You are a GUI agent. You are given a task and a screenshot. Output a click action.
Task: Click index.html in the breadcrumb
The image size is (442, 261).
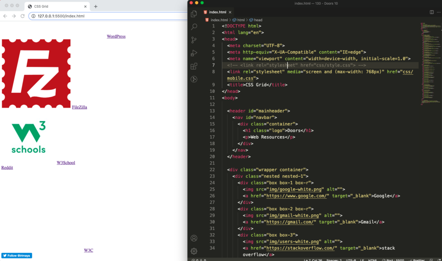tap(219, 20)
